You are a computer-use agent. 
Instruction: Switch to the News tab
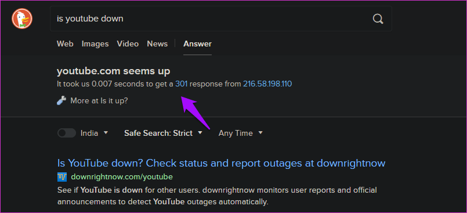pyautogui.click(x=157, y=44)
